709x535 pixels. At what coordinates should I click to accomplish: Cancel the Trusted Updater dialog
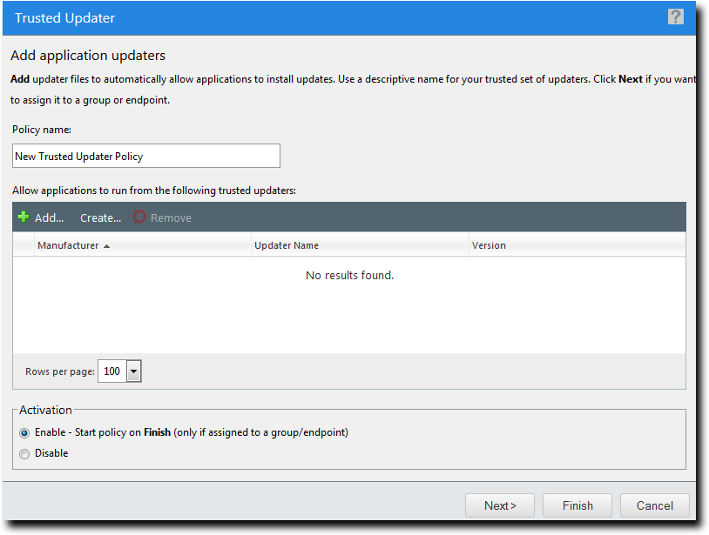[x=654, y=505]
